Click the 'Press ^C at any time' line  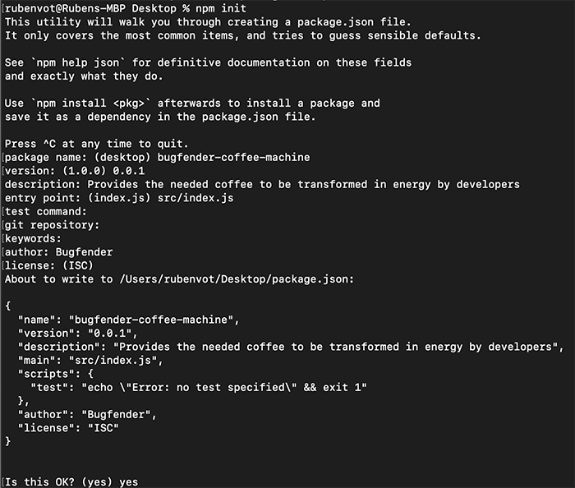[96, 144]
